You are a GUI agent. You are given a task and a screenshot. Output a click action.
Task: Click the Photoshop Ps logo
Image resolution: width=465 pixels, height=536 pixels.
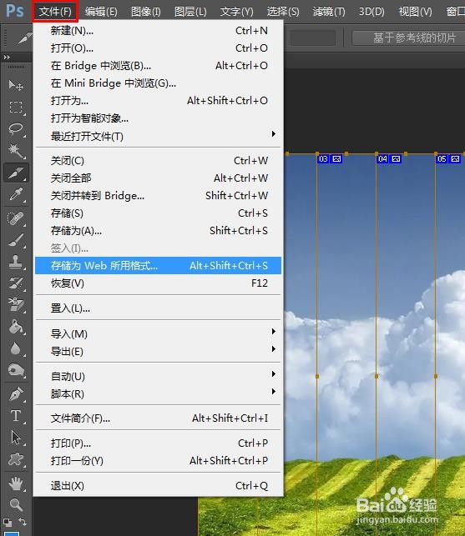point(15,11)
